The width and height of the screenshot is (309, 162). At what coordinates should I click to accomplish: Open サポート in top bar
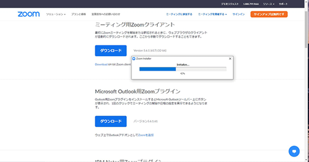(283, 4)
